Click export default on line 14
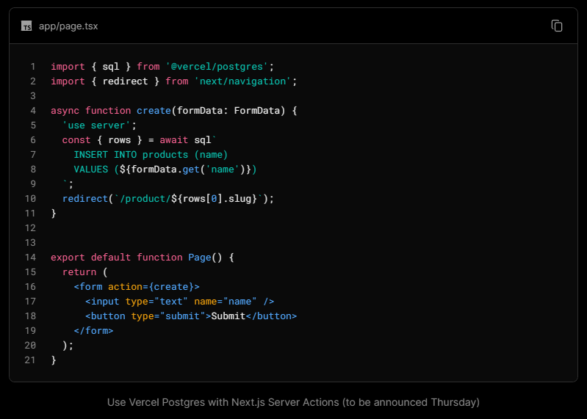The height and width of the screenshot is (419, 587). [90, 257]
